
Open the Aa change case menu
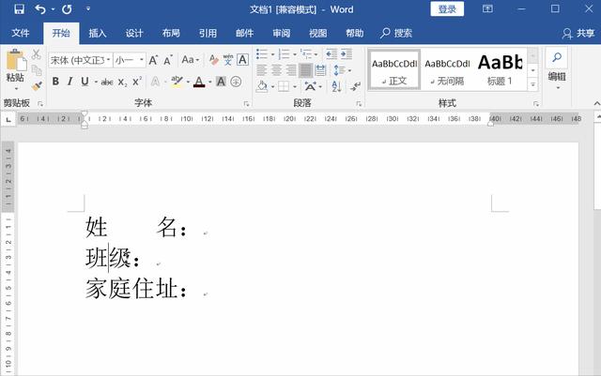190,60
